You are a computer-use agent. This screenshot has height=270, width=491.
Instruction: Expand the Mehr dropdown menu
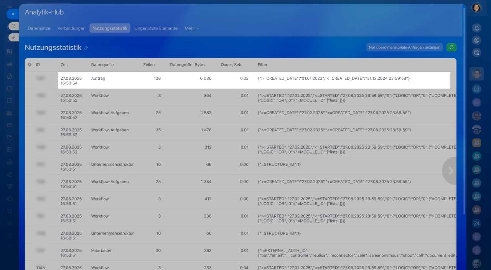click(x=191, y=28)
